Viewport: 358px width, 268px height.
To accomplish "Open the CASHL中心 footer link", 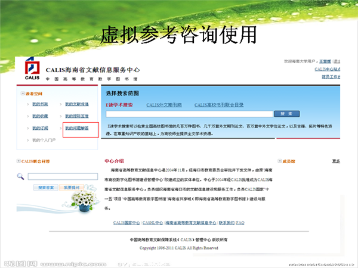I will (153, 223).
